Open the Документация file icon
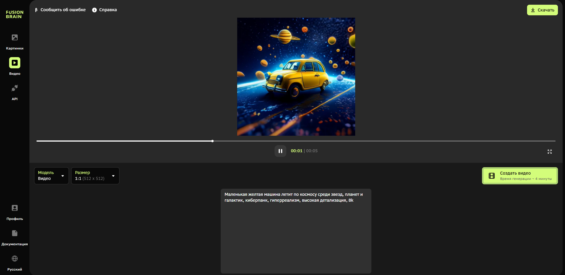565x275 pixels. (15, 233)
